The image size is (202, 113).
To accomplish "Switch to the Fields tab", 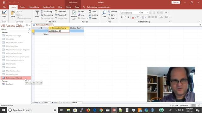I will (68, 7).
